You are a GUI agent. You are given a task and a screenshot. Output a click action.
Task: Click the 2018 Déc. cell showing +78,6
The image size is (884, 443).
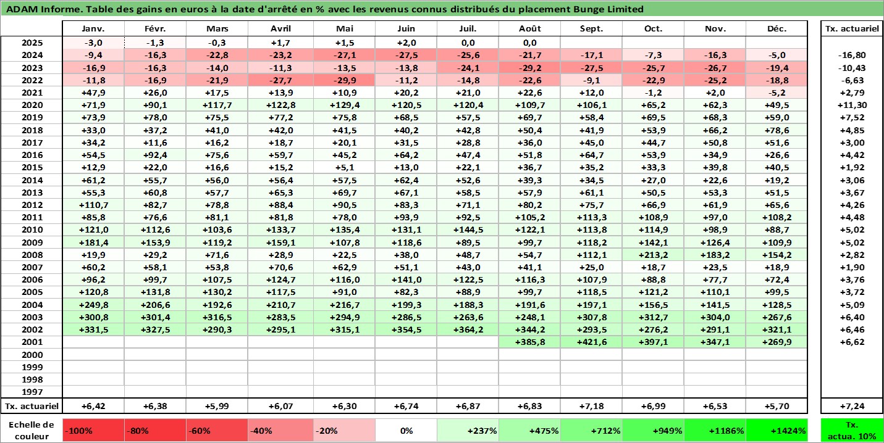click(777, 130)
